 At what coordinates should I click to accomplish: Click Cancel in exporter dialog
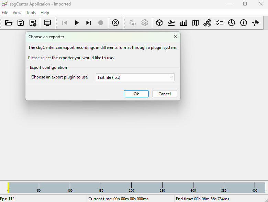(x=165, y=94)
